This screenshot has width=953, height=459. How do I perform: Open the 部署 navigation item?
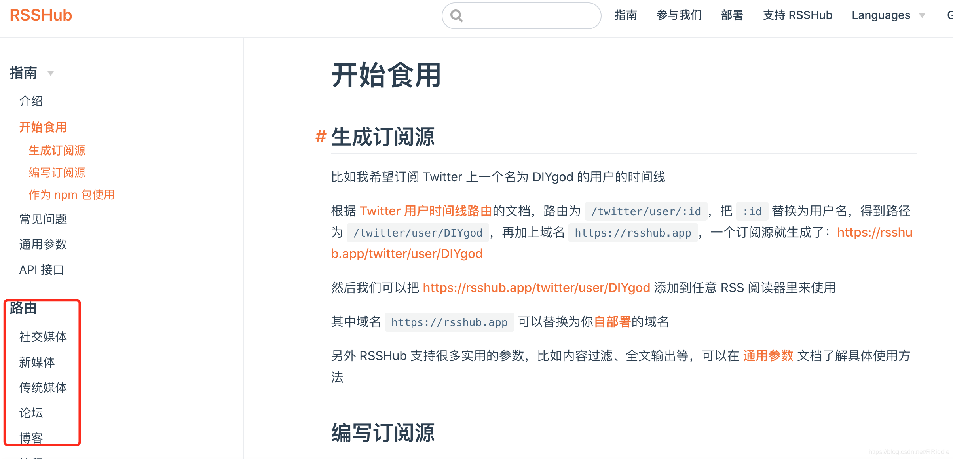coord(732,15)
